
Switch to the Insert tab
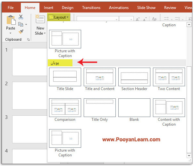pos(48,8)
